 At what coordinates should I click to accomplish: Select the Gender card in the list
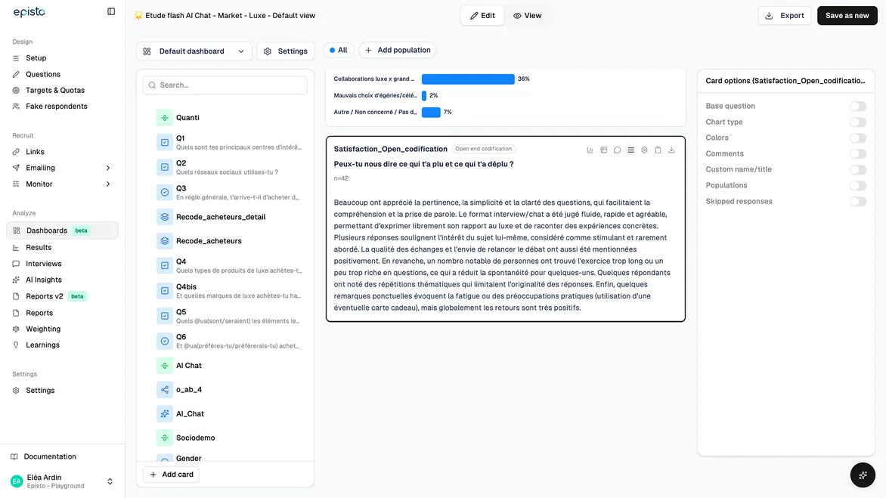coord(225,458)
